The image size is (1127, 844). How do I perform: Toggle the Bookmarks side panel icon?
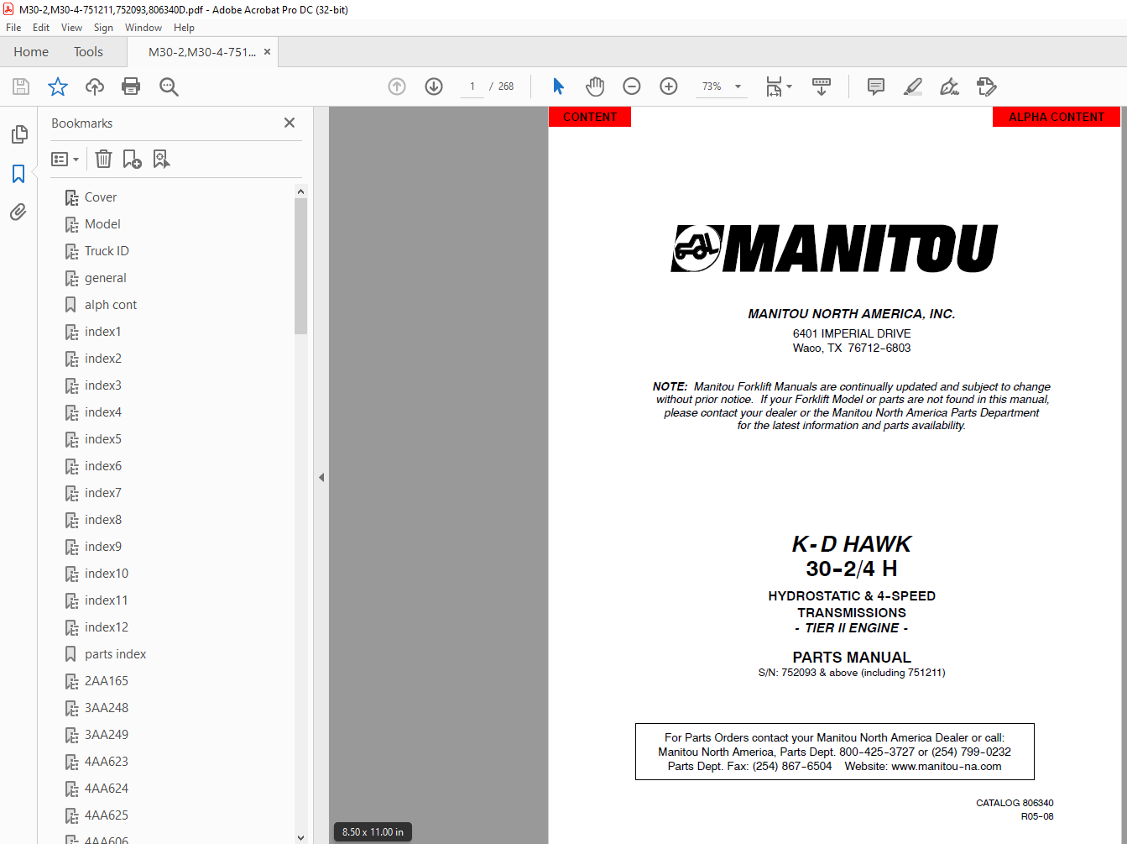18,174
